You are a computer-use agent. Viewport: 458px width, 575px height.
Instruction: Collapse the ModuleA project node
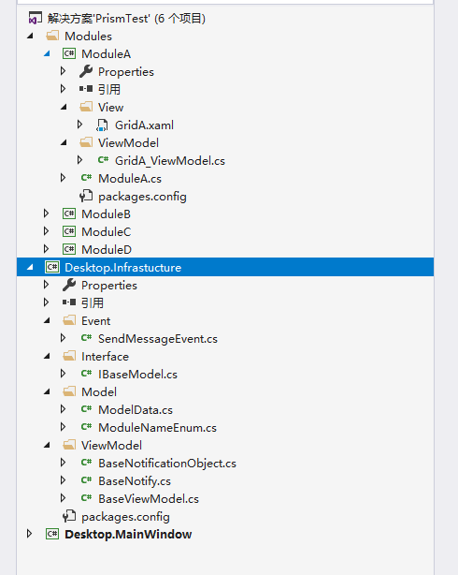click(47, 54)
